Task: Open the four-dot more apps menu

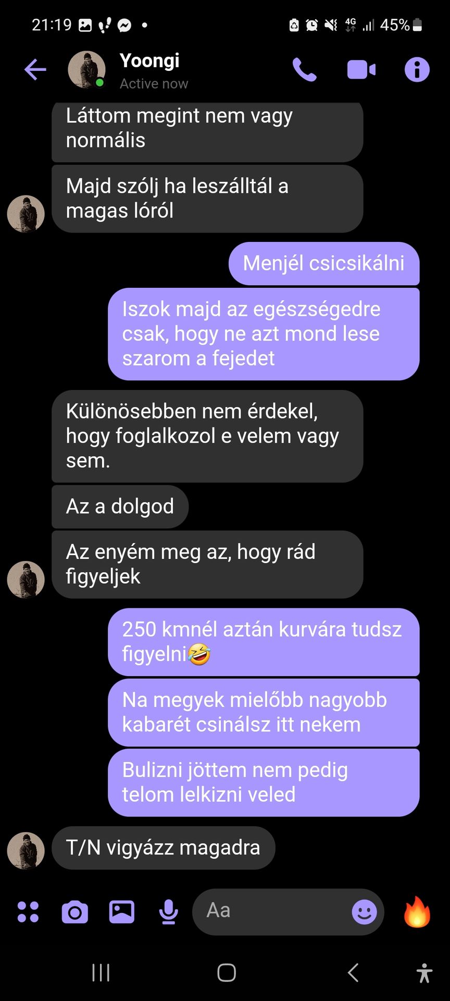Action: (28, 912)
